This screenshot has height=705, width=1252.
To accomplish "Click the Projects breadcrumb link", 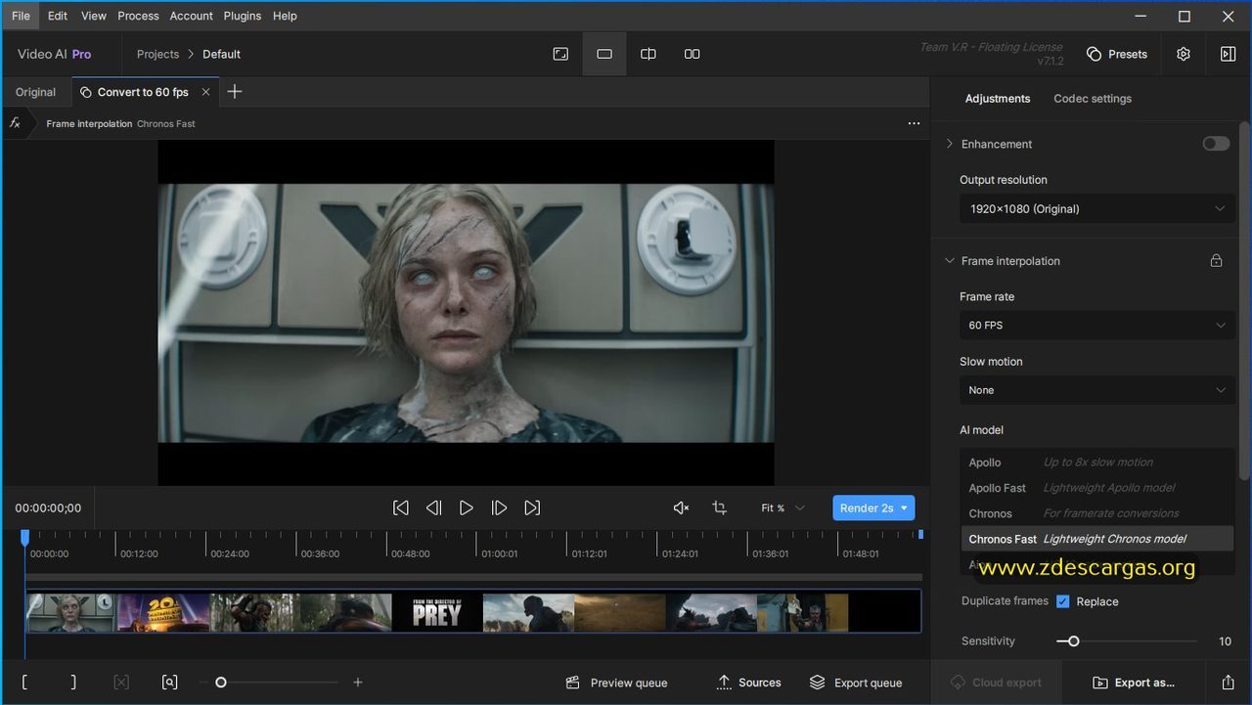I will [157, 54].
